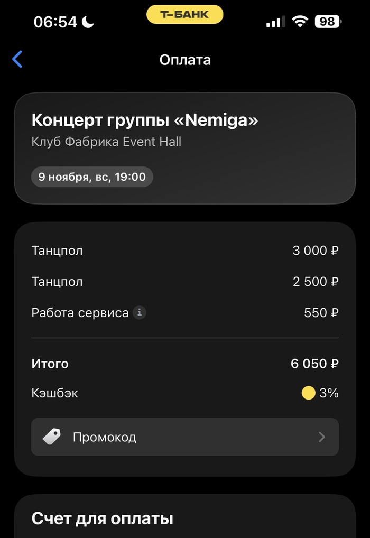
Task: Tap the yellow Т-Банк pill
Action: [185, 14]
